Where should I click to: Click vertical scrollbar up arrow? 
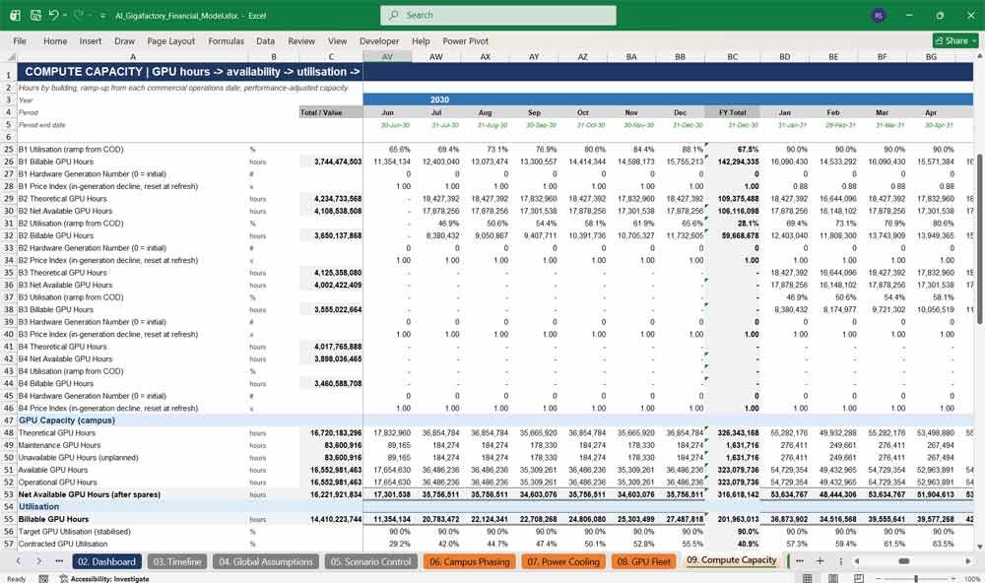click(979, 56)
